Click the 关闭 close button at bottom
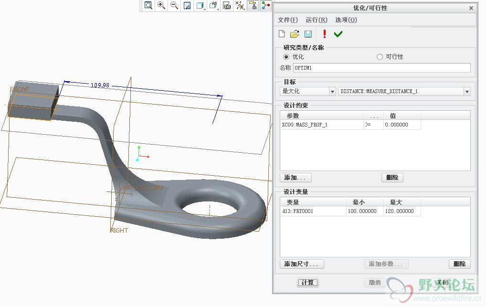The width and height of the screenshot is (486, 307). [442, 283]
